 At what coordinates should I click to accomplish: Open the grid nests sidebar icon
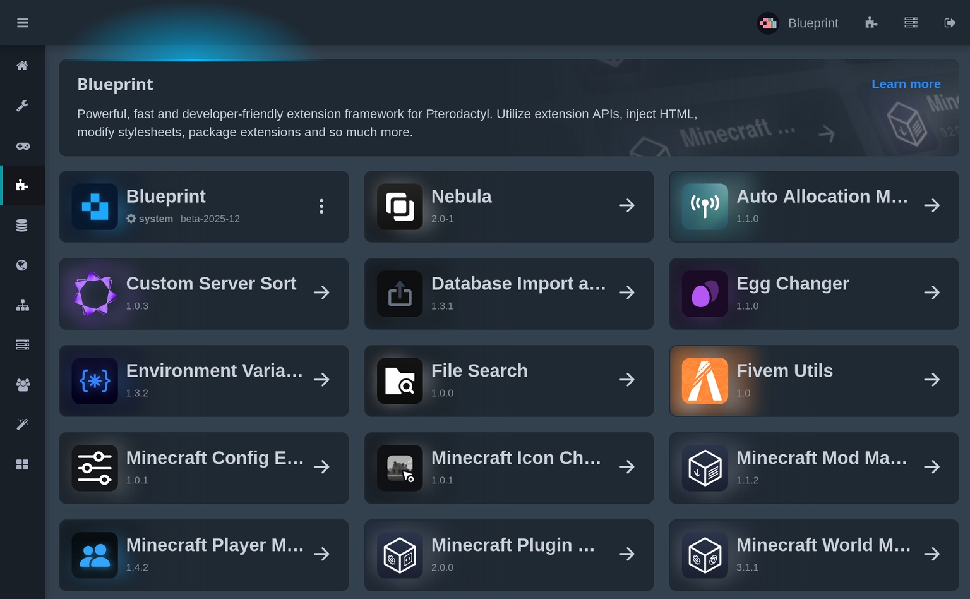point(22,464)
